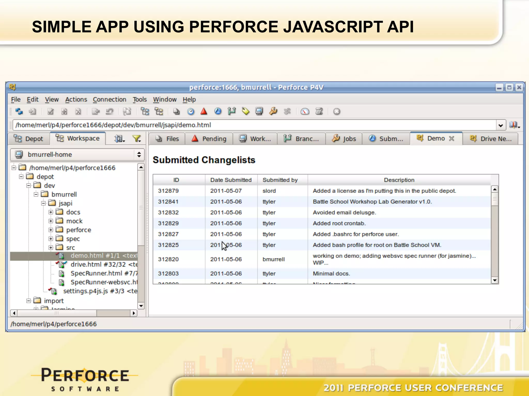Click the Workspaces monitor toolbar icon
Image resolution: width=529 pixels, height=396 pixels.
[x=259, y=111]
